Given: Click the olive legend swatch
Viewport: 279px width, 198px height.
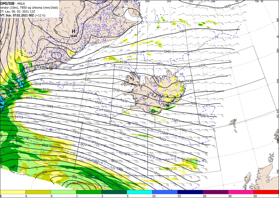Looking at the screenshot, I should pos(38,192).
